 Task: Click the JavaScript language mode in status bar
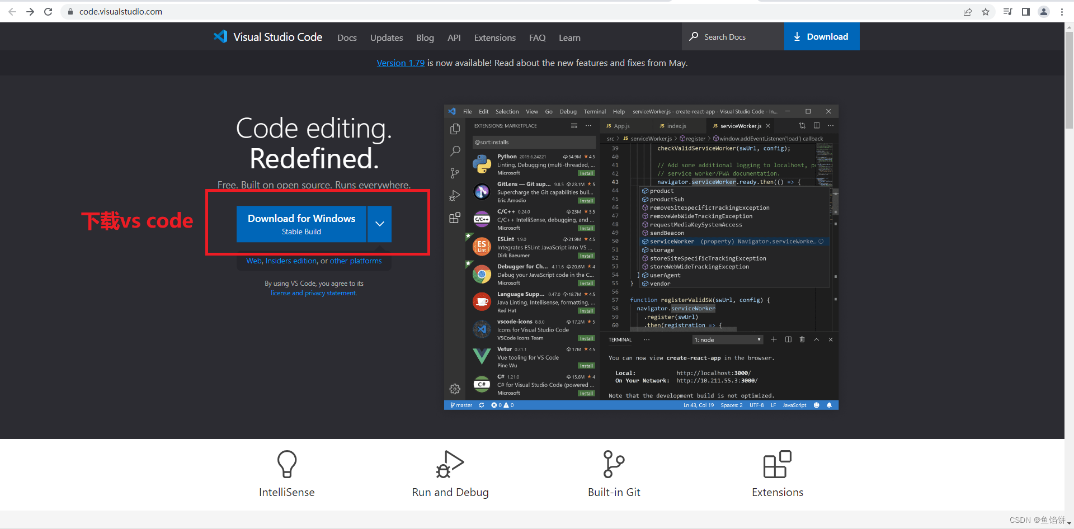[x=794, y=405]
